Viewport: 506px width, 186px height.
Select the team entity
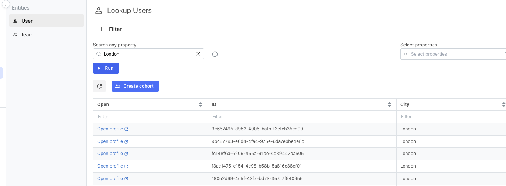pos(47,35)
